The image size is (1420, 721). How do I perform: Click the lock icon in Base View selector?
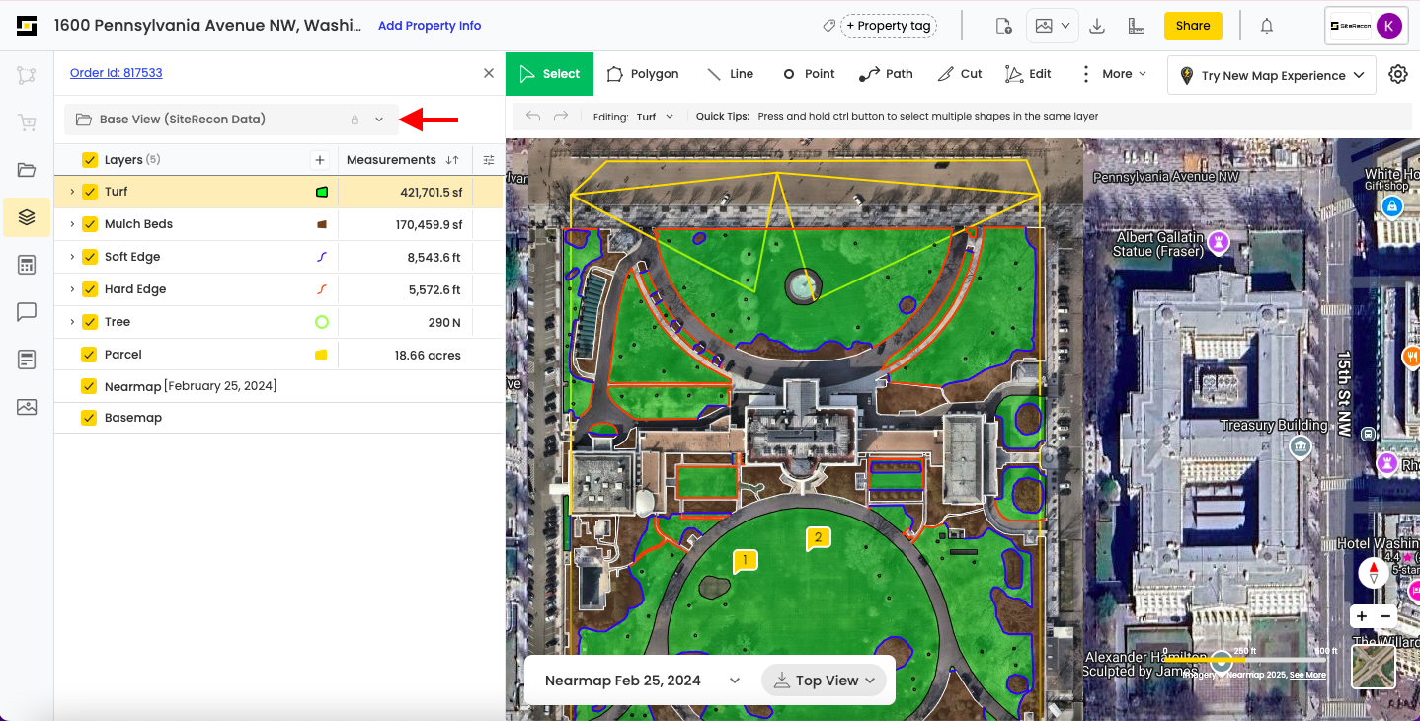point(355,120)
